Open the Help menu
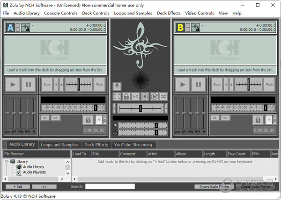Image resolution: width=281 pixels, height=200 pixels. pos(237,13)
